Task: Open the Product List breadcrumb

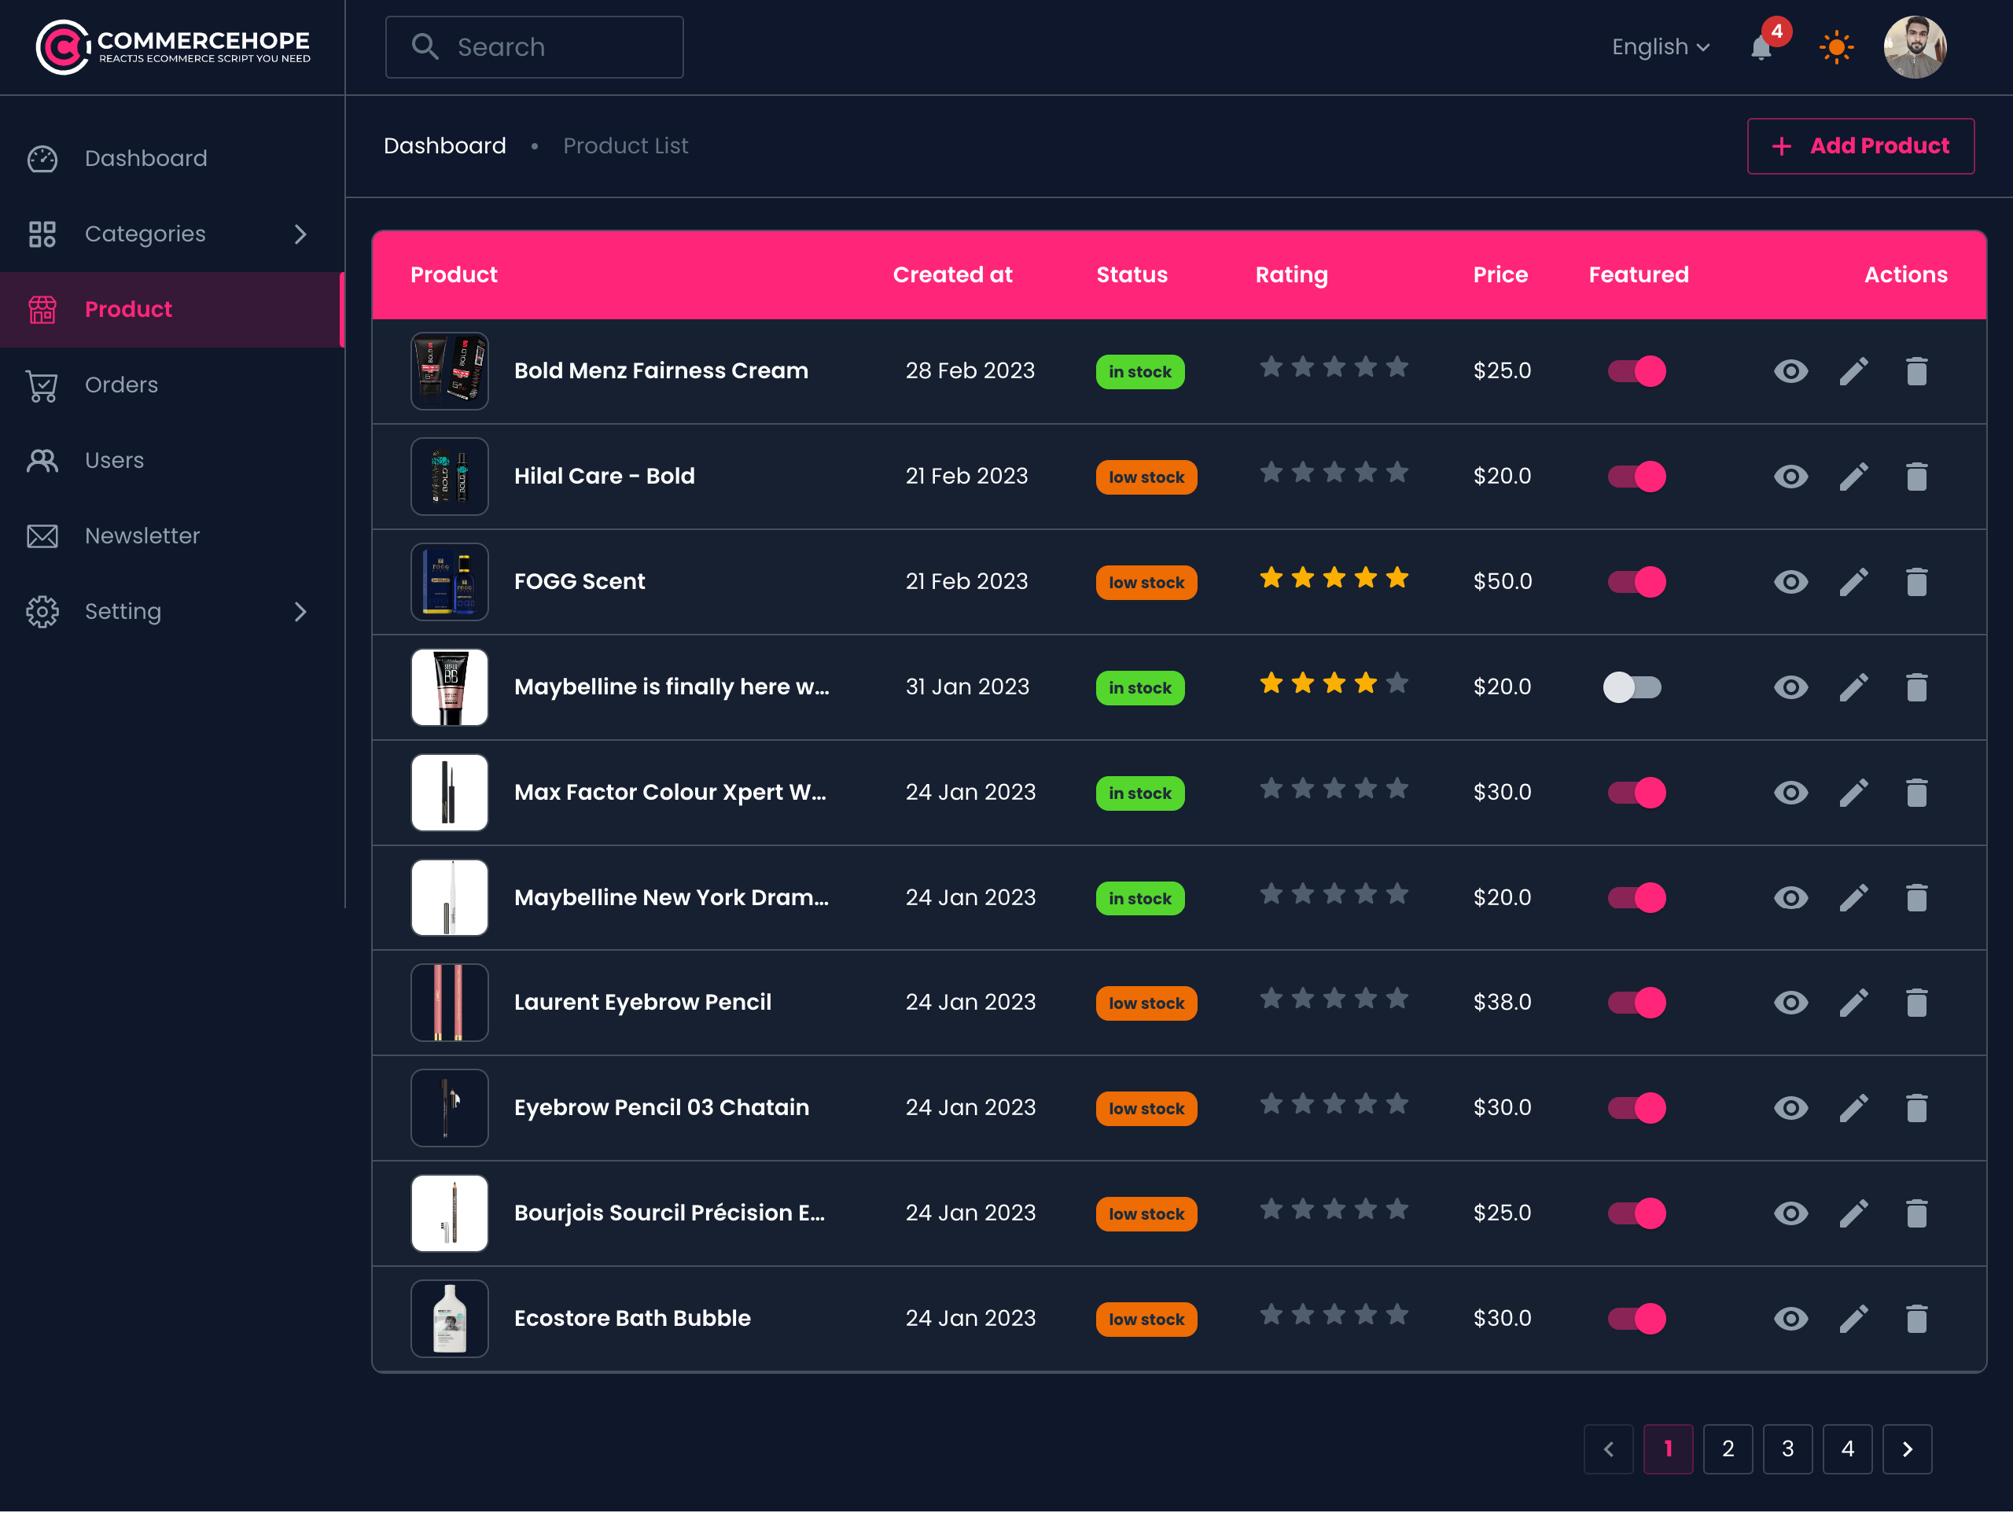Action: pos(625,145)
